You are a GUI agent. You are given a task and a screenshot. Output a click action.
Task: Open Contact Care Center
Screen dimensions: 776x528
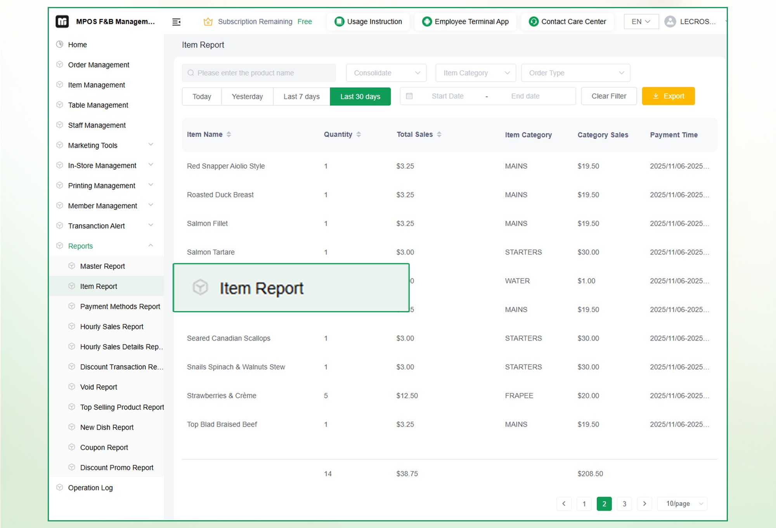point(567,21)
